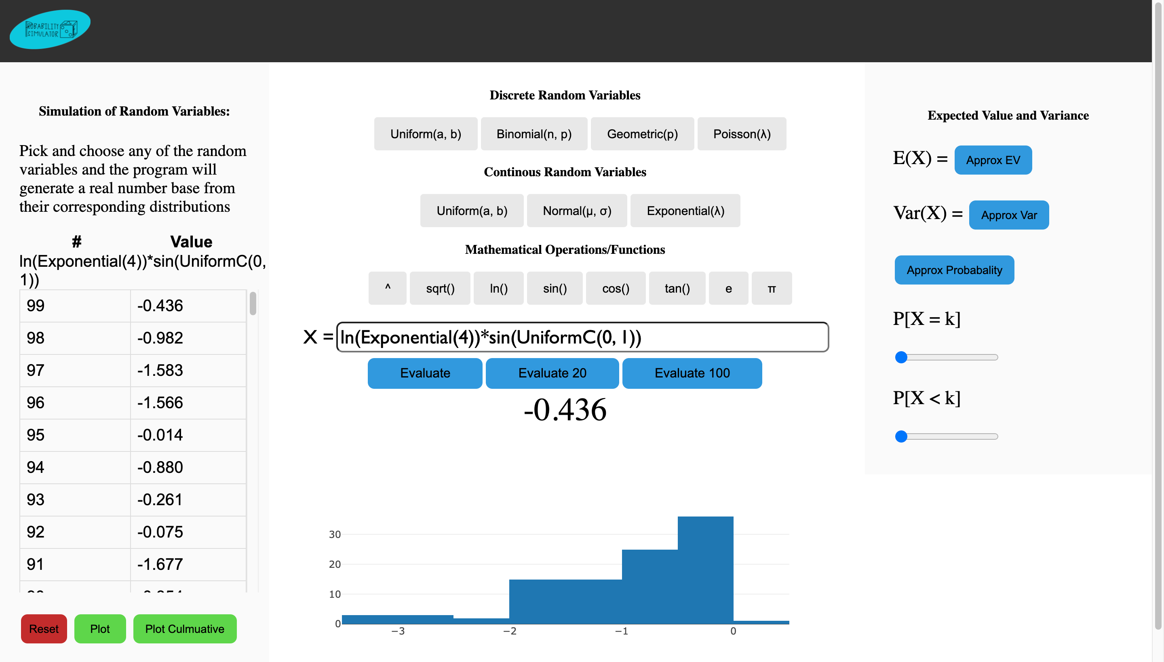Add the sqrt() function

coord(440,288)
